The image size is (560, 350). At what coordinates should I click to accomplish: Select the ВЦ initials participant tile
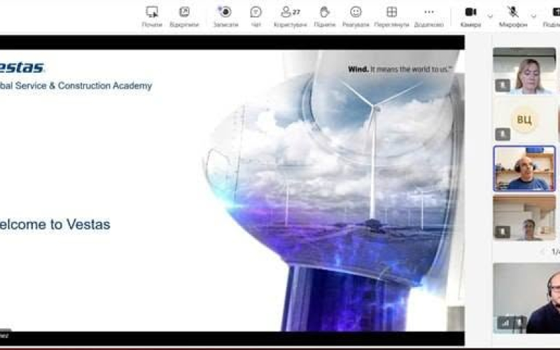[x=524, y=119]
